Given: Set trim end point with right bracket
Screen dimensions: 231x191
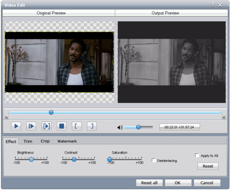Looking at the screenshot, I should click(x=92, y=126).
